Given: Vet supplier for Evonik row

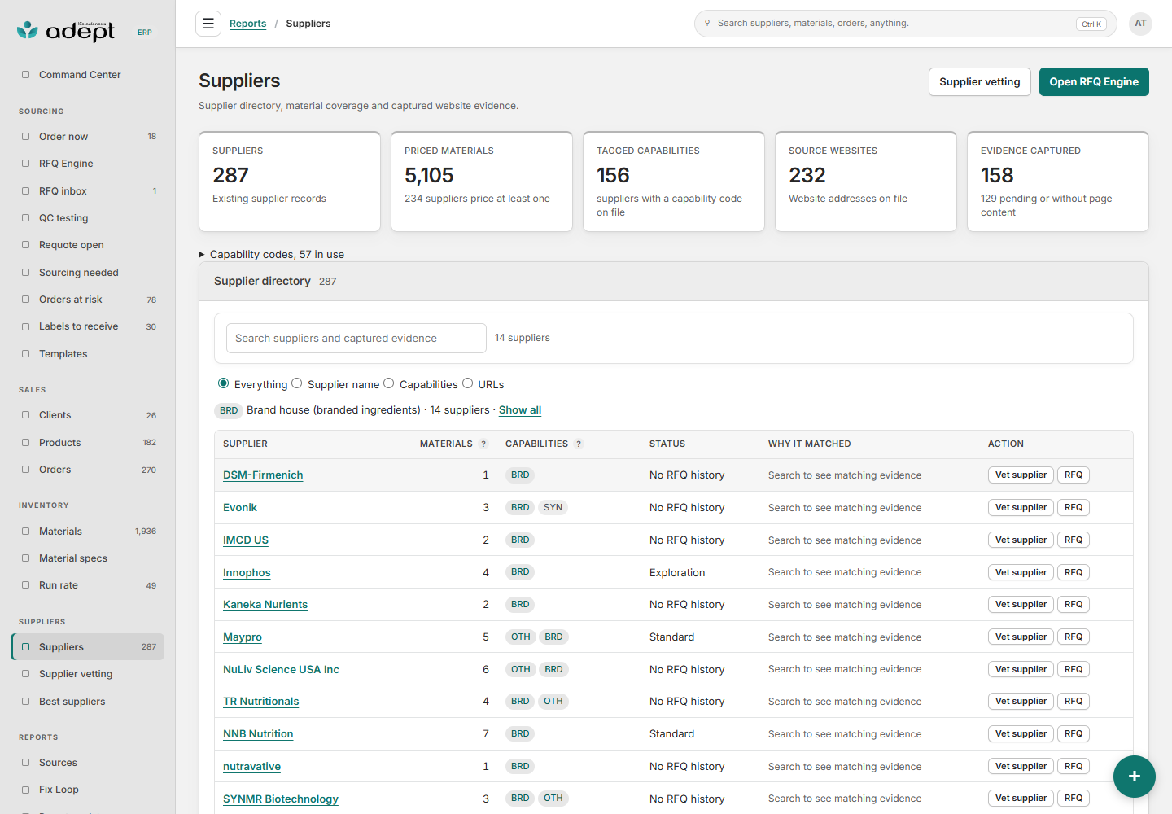Looking at the screenshot, I should [1021, 508].
